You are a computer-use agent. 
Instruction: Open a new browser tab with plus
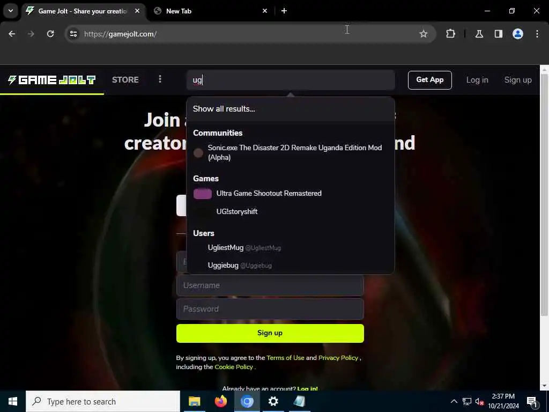[284, 11]
